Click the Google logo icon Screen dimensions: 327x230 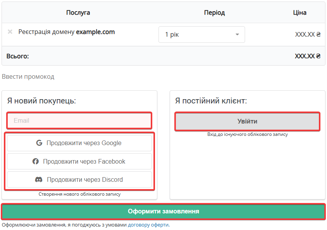[x=39, y=143]
